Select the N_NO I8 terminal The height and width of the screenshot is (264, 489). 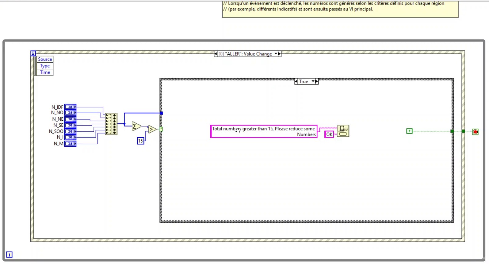click(x=70, y=113)
